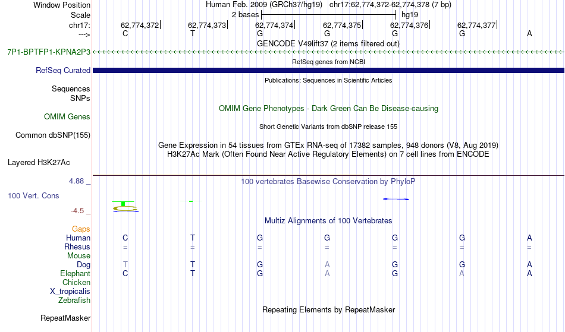565x332 pixels.
Task: Open the 7P1-BPTFP1-KPNA2P3 gene label
Action: [x=49, y=52]
